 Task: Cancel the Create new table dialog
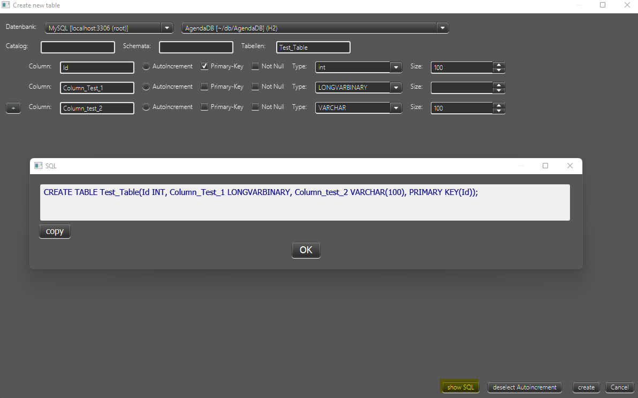click(x=619, y=387)
